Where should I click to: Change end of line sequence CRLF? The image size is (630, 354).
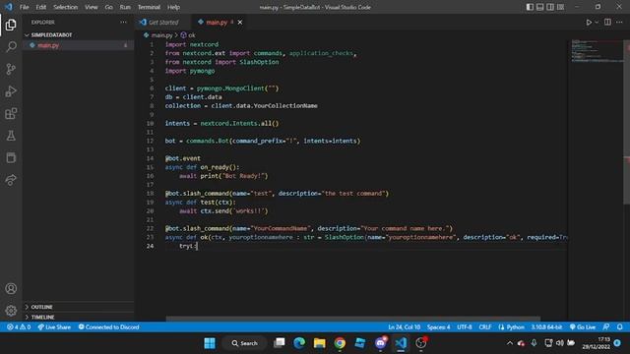click(485, 327)
